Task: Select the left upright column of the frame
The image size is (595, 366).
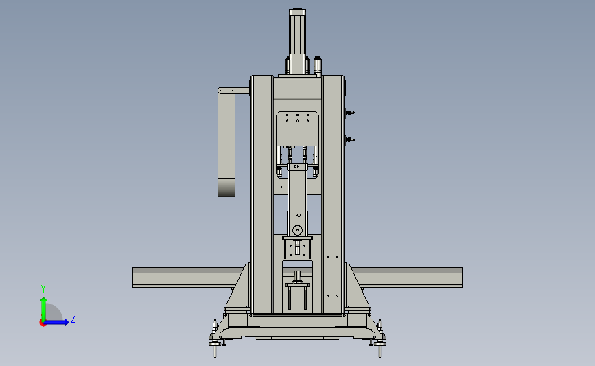Action: 262,194
